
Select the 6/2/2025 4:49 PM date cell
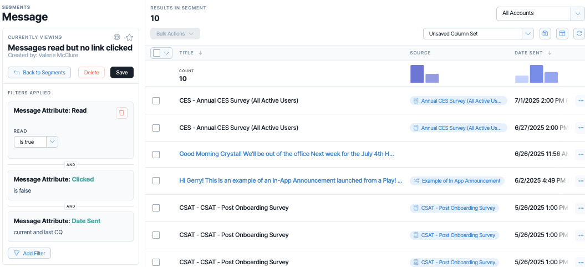click(x=541, y=181)
